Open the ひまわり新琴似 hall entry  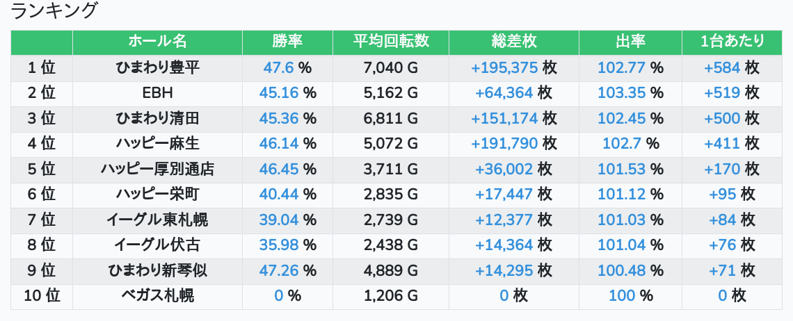coord(157,270)
